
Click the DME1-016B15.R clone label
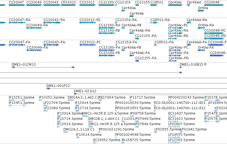[193, 65]
